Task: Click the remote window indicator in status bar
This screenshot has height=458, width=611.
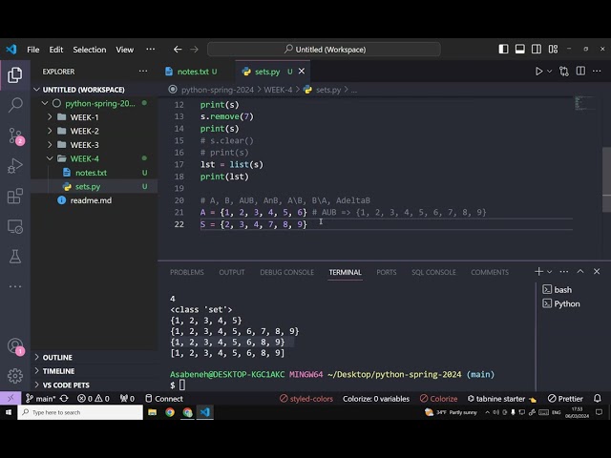Action: [x=11, y=398]
